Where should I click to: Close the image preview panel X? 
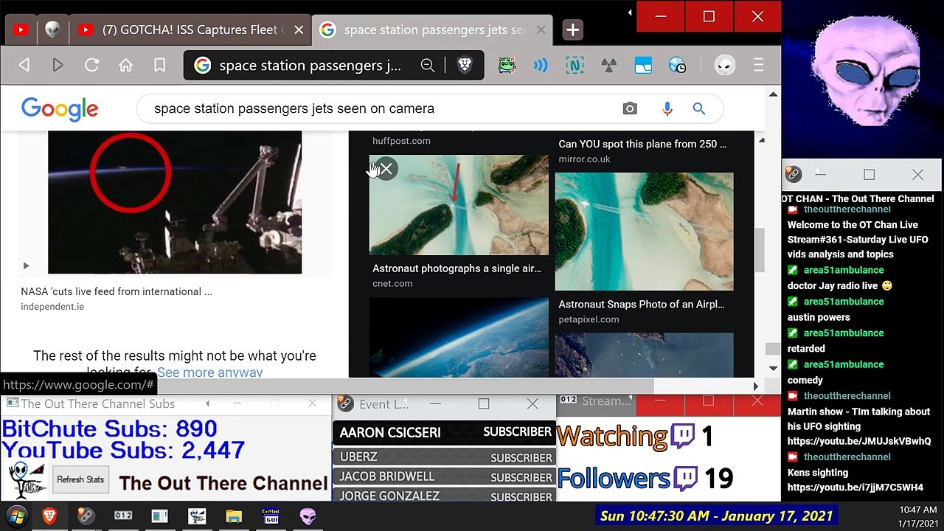(386, 169)
